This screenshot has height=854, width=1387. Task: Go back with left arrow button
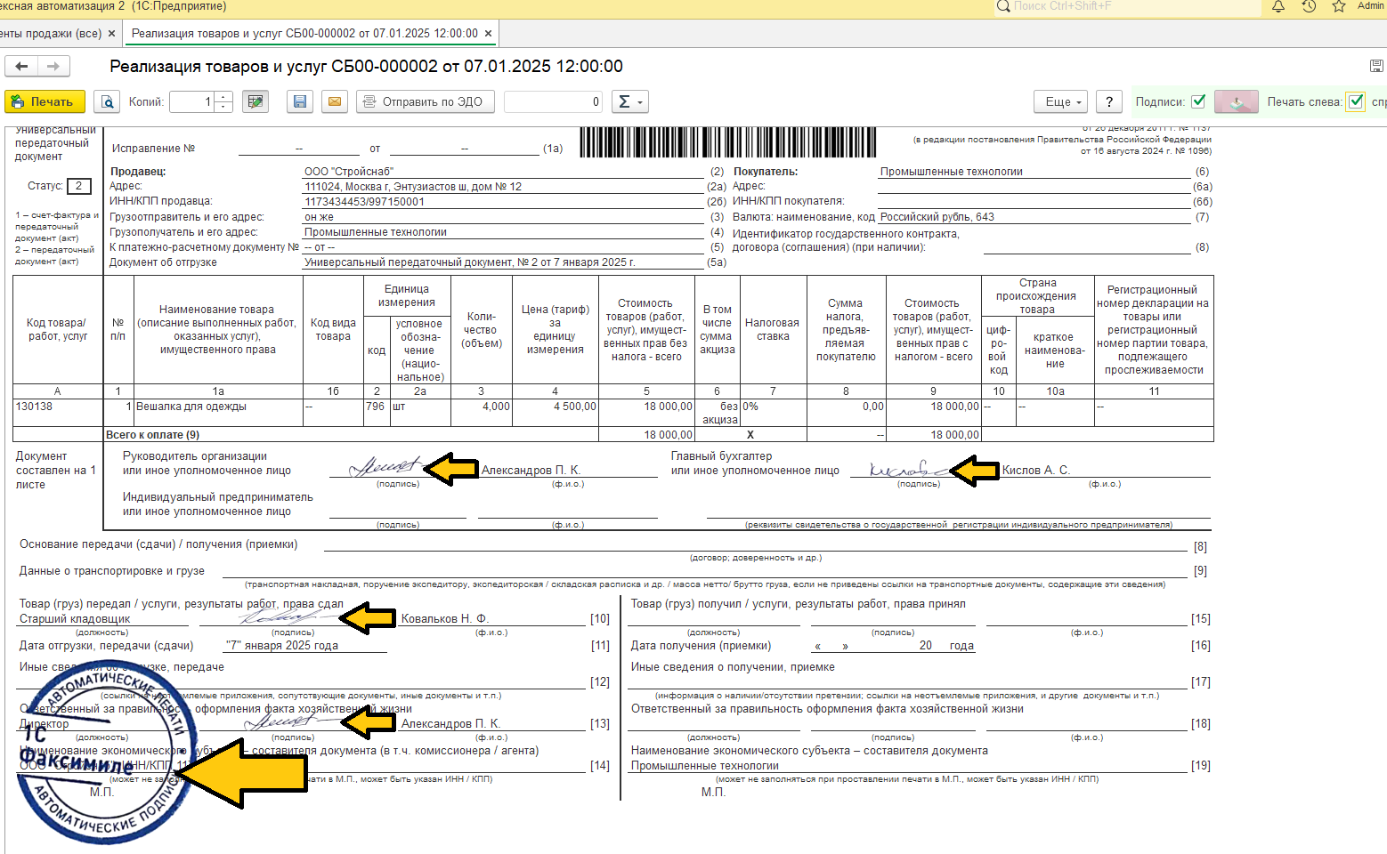[21, 66]
